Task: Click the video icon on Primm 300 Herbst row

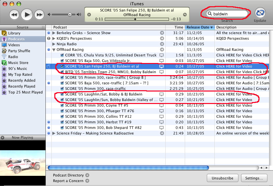Action: (162, 122)
